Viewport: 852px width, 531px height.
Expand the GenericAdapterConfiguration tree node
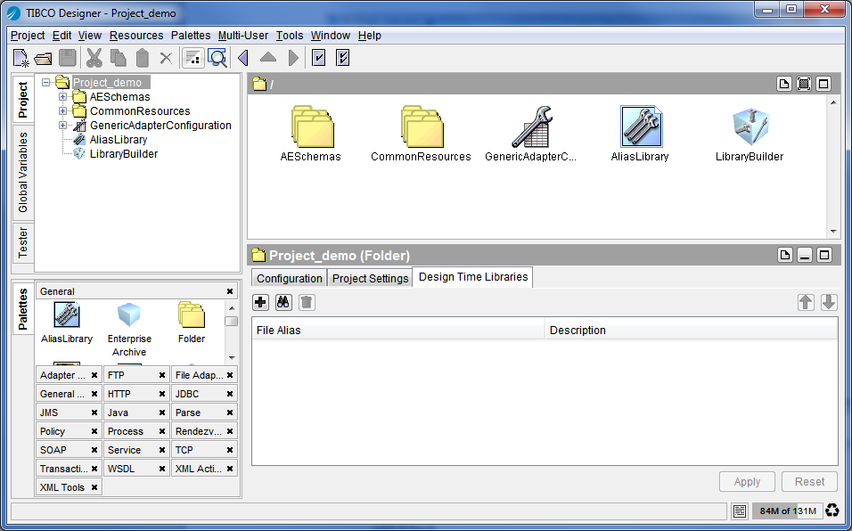(63, 126)
